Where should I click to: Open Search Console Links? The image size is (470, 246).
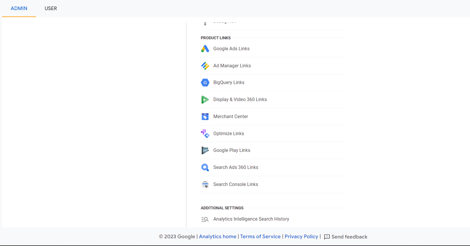[272, 184]
